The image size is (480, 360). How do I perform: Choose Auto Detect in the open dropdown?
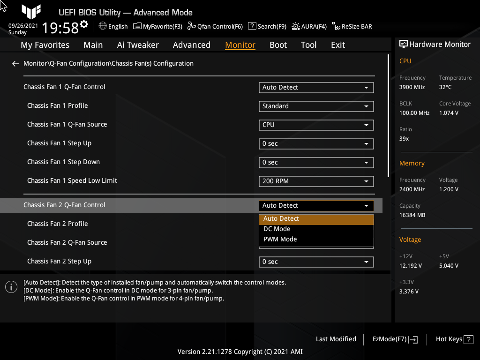click(316, 218)
